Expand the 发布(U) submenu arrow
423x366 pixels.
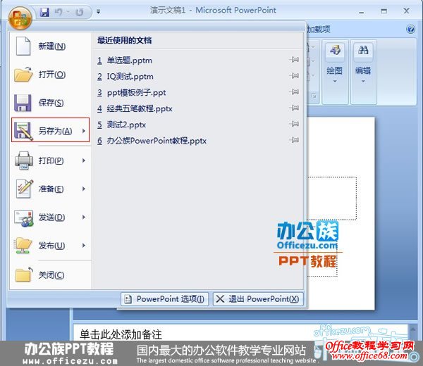84,246
